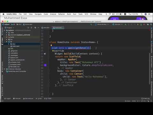Open the Navigate menu
Image resolution: width=153 pixels, height=115 pixels.
click(x=38, y=14)
